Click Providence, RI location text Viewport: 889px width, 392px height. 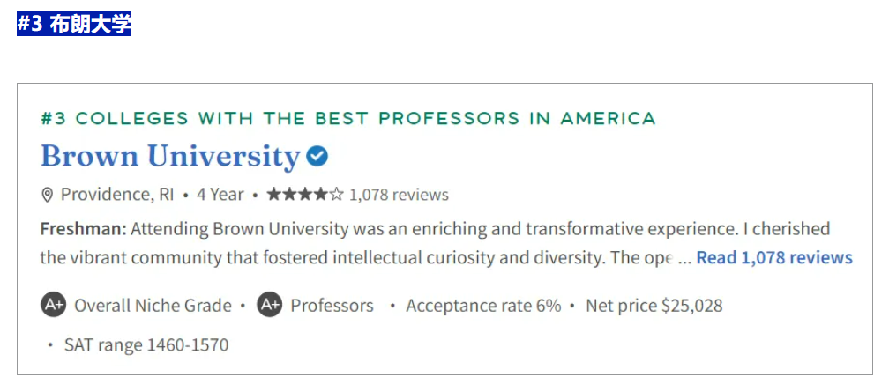point(117,195)
